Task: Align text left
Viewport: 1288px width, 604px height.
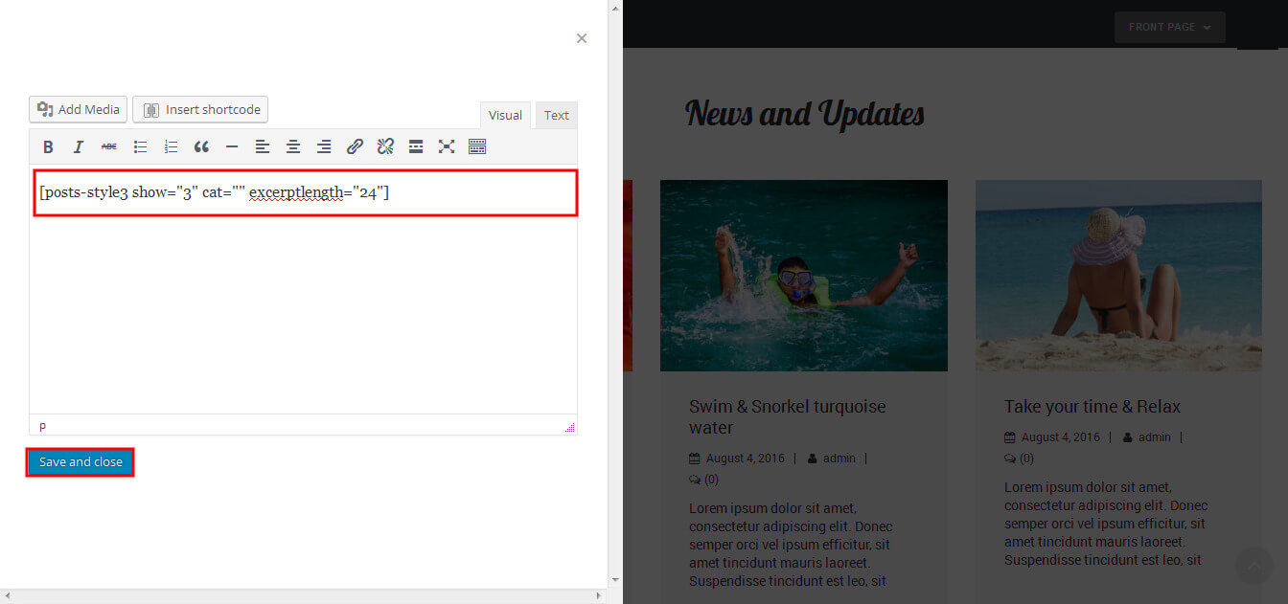Action: (263, 146)
